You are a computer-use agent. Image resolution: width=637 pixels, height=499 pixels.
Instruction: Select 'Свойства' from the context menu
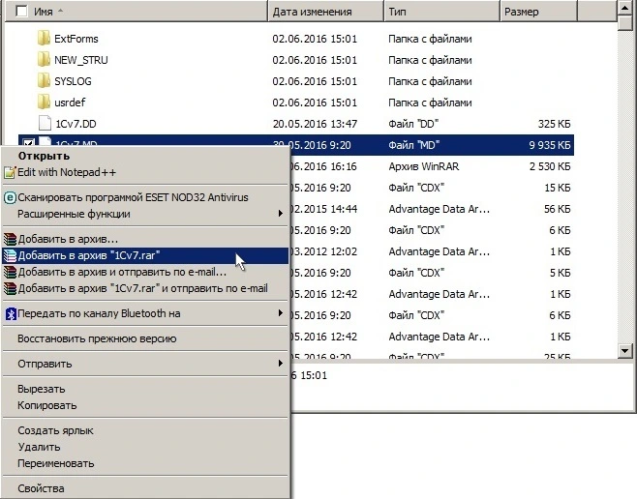click(x=41, y=488)
